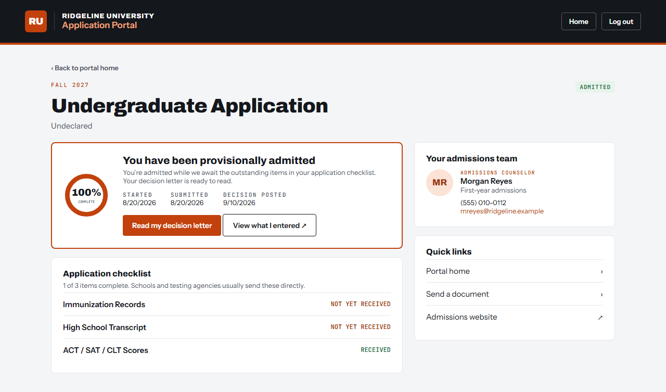This screenshot has height=392, width=666.
Task: Click the Send a document chevron arrow
Action: [x=601, y=295]
